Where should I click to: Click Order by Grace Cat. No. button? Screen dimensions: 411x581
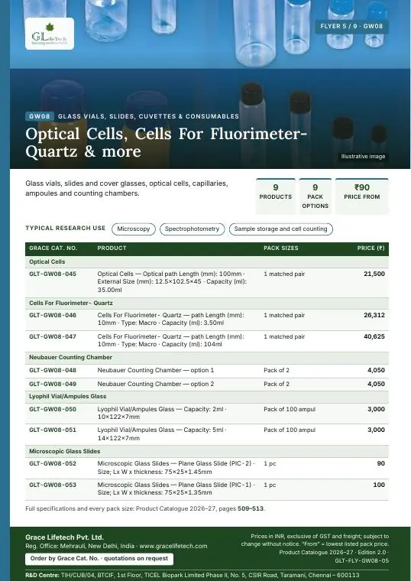click(99, 559)
